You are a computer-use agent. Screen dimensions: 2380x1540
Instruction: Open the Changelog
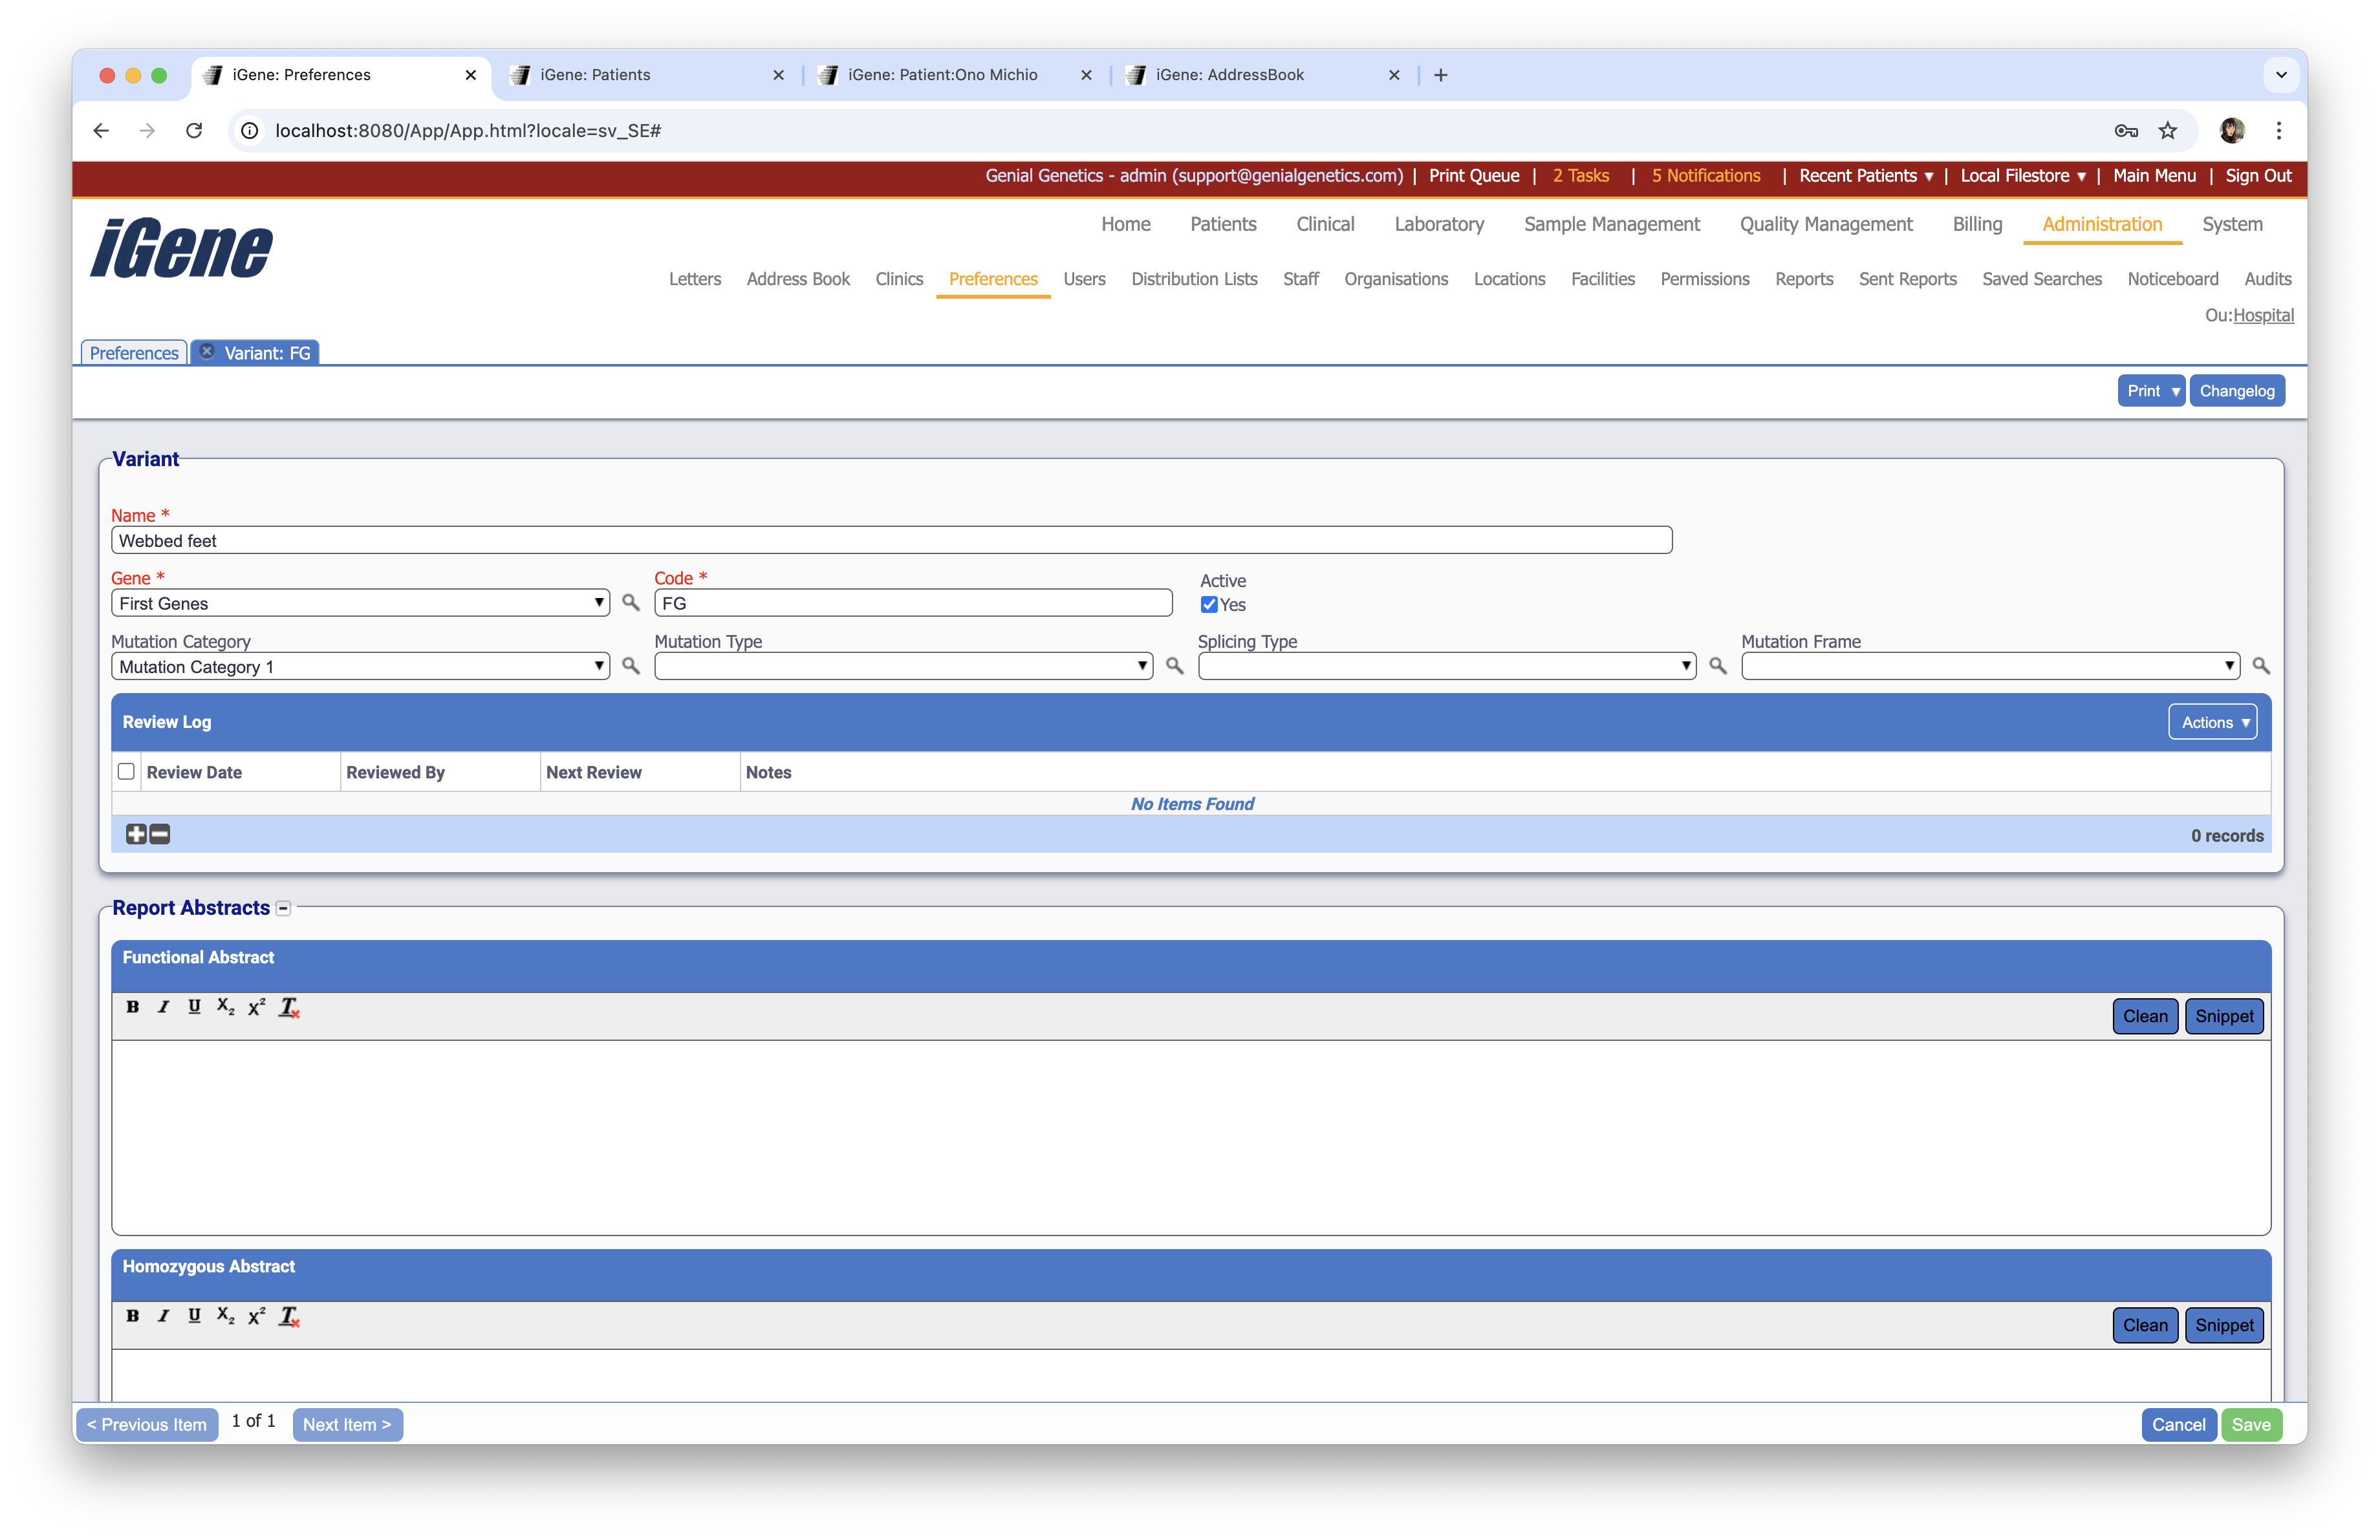(x=2236, y=390)
